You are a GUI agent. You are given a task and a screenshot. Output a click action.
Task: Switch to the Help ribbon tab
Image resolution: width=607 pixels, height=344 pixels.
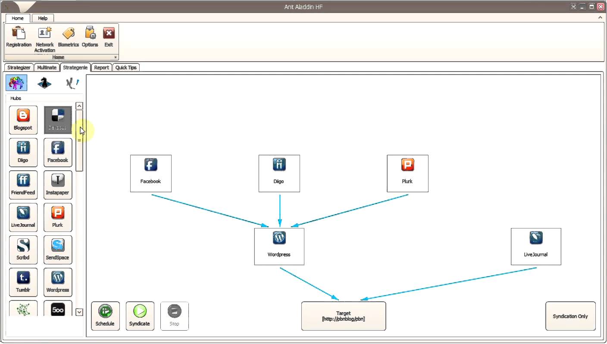43,18
